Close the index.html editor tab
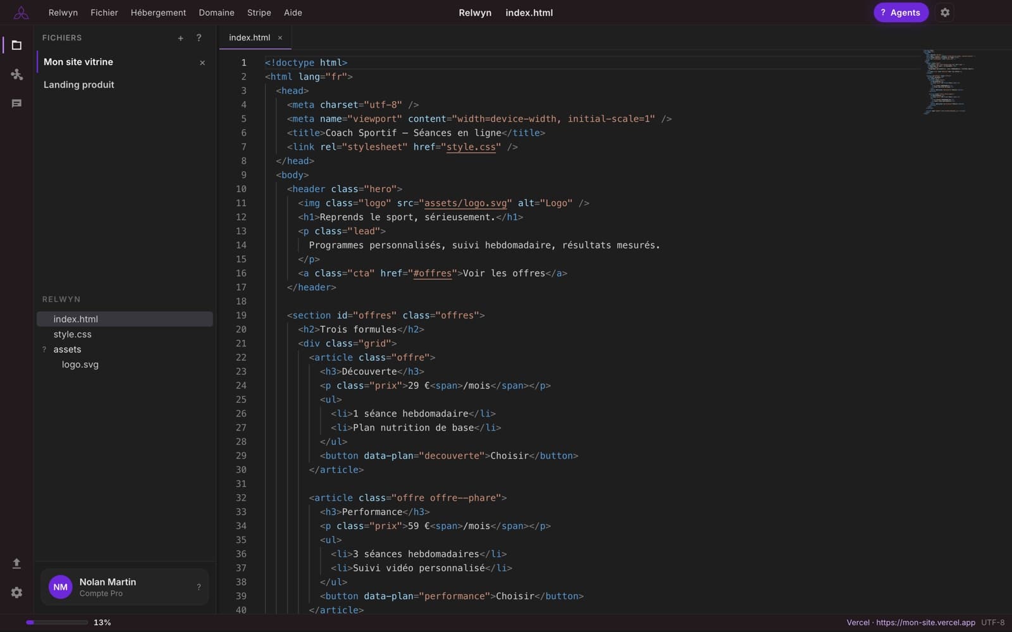 click(280, 38)
